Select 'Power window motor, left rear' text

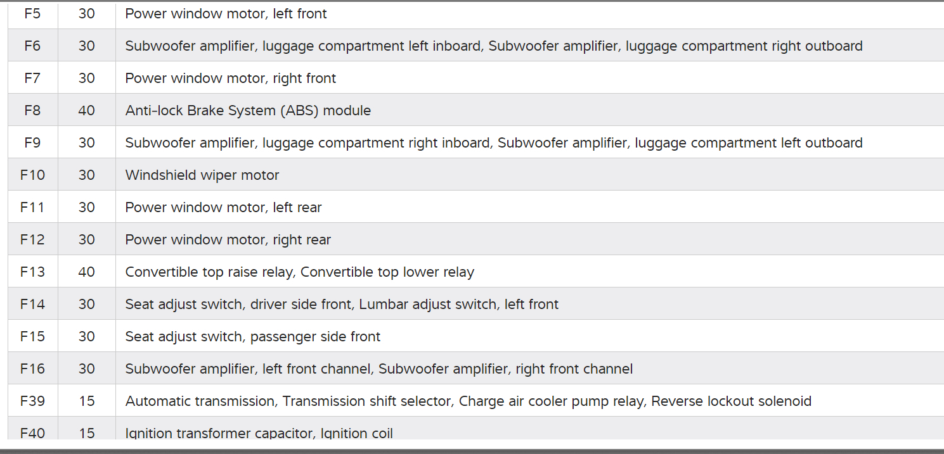(x=223, y=207)
